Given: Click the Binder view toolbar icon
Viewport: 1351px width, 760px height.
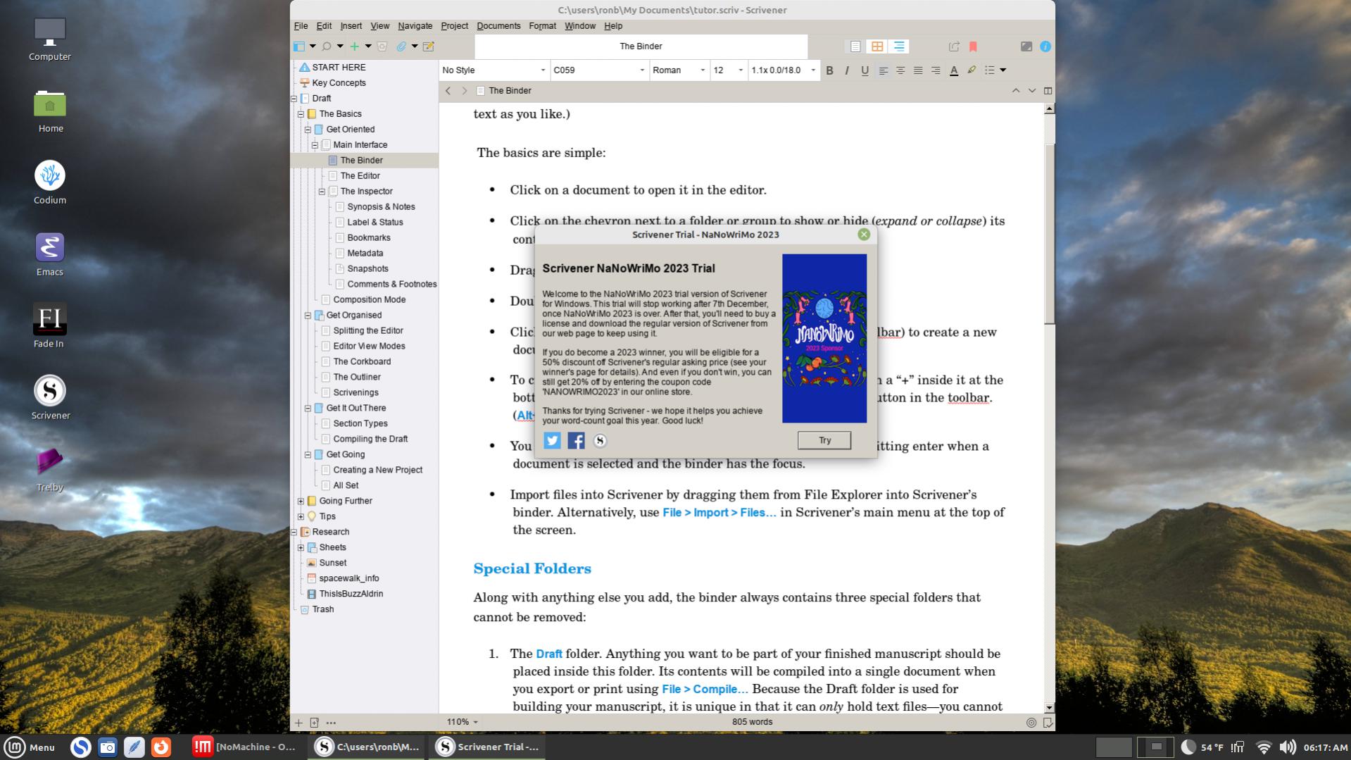Looking at the screenshot, I should tap(299, 46).
